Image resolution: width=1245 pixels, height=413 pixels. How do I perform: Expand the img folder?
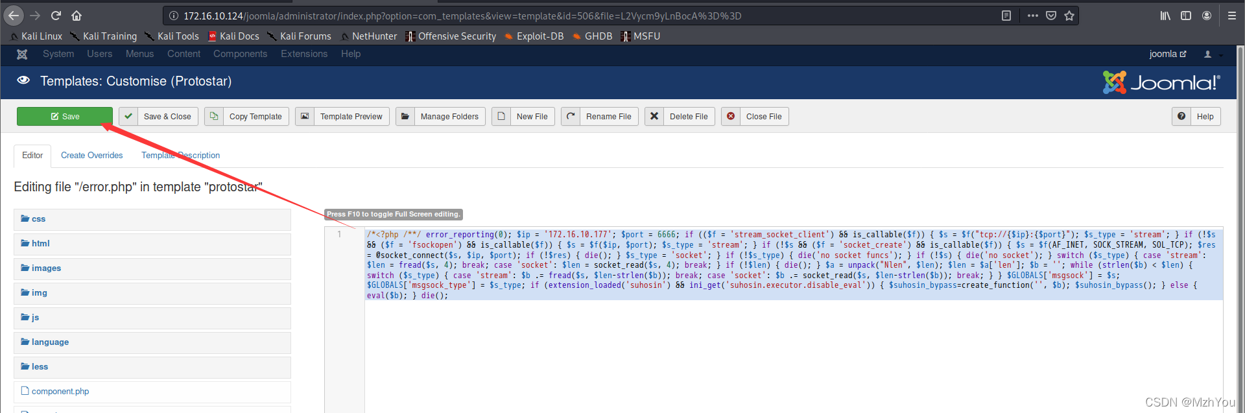152,293
